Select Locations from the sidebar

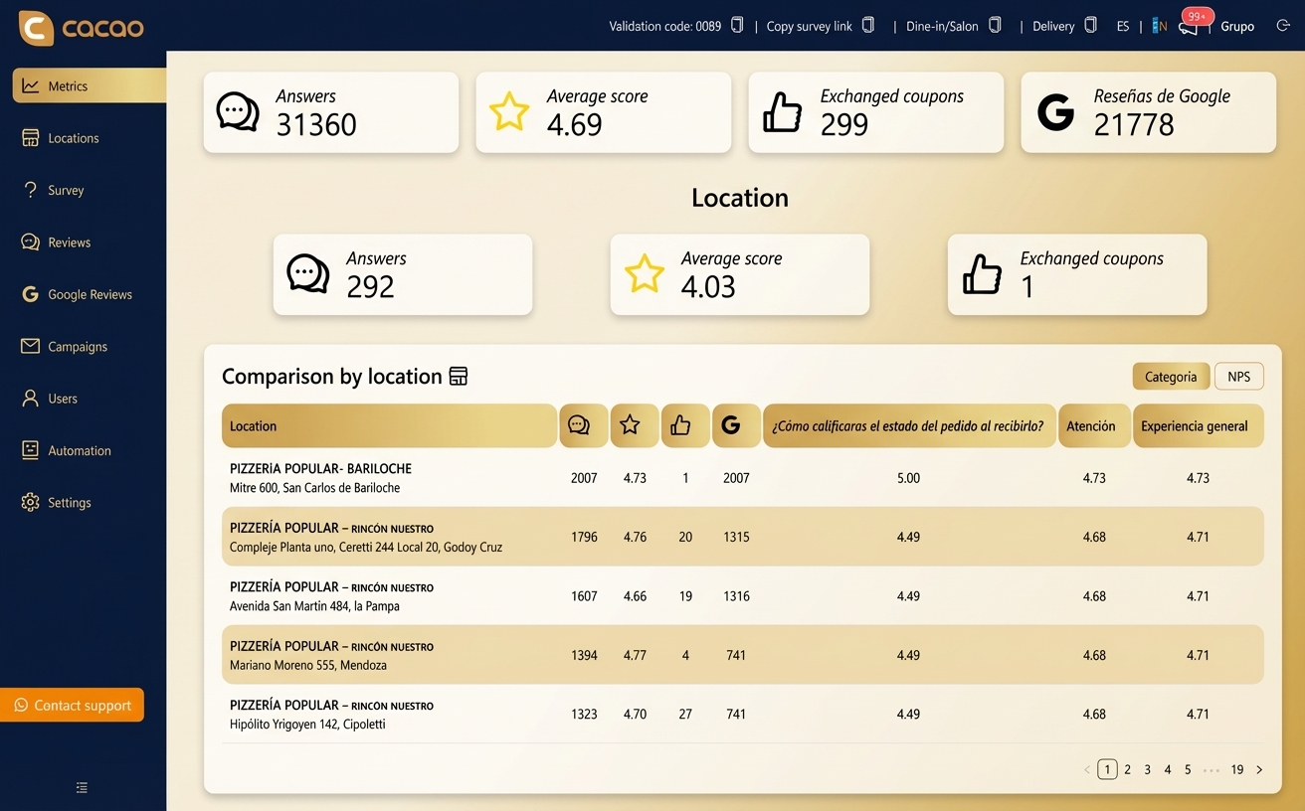click(74, 137)
